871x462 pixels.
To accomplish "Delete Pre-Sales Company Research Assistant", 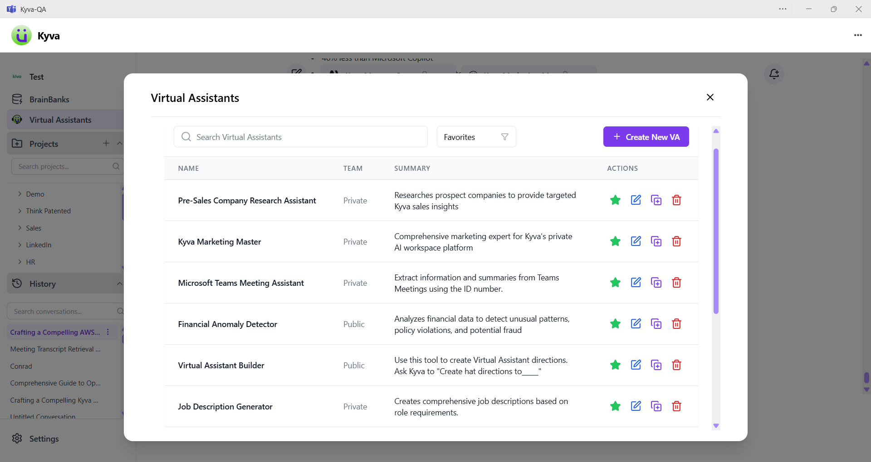I will point(676,200).
